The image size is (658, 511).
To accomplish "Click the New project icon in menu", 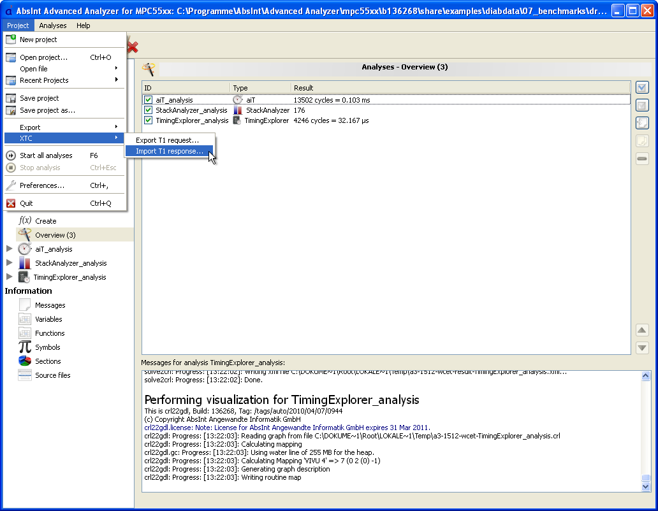I will 11,39.
